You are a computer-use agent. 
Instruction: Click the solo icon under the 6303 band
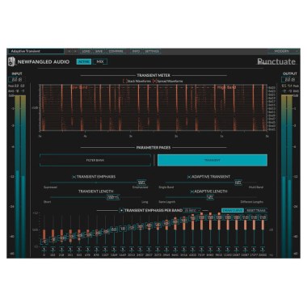192,250
